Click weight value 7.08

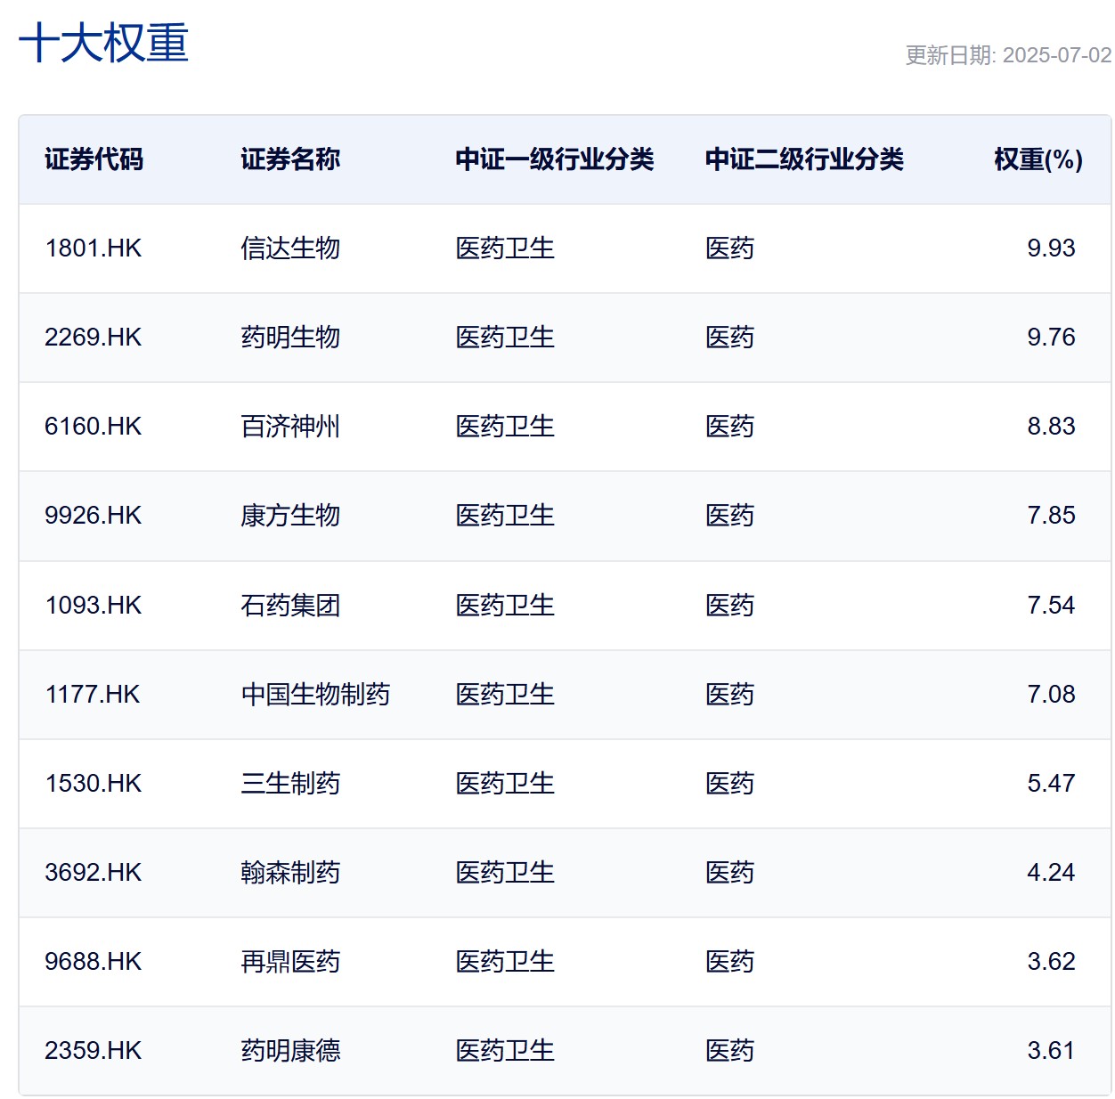1051,694
